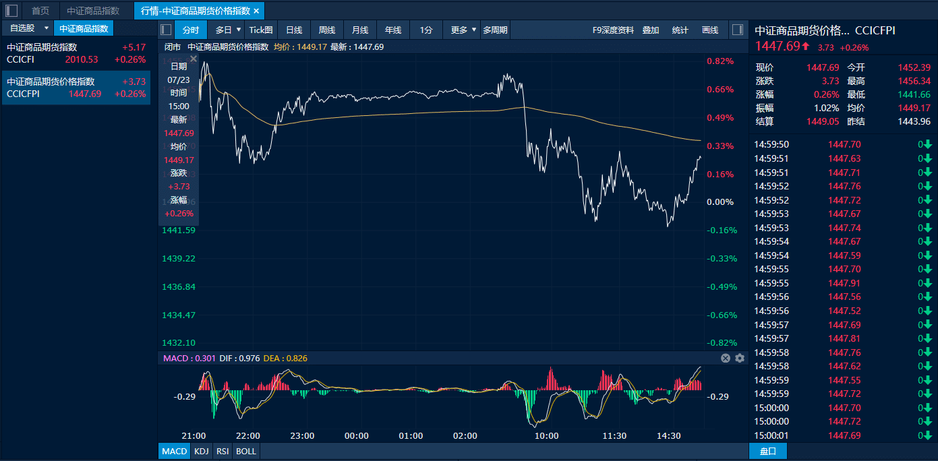Click the layout toggle icon beside 分时

(166, 30)
